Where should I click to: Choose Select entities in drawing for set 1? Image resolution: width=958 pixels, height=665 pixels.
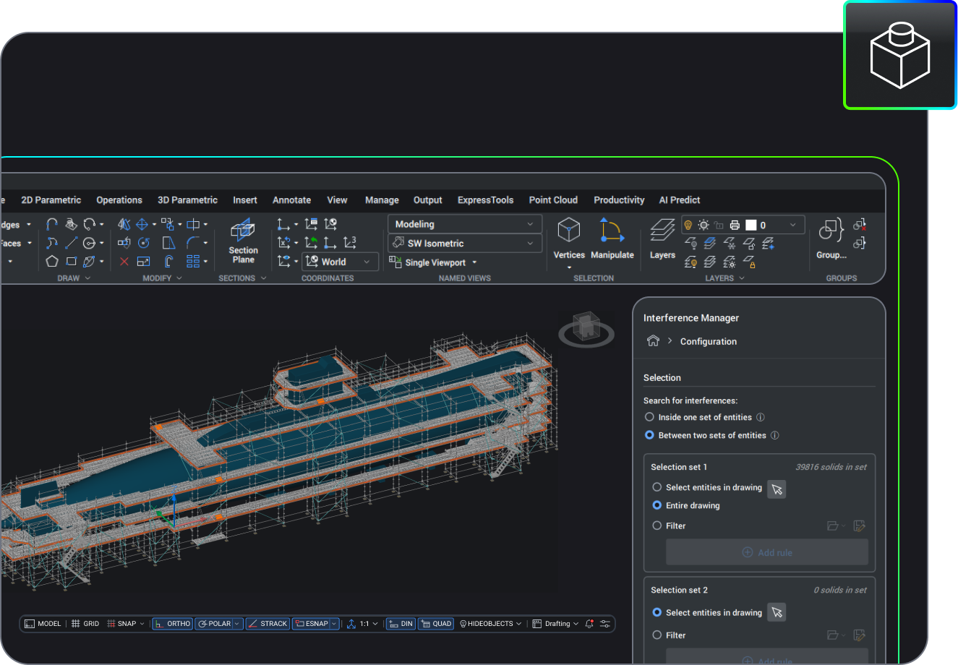pyautogui.click(x=657, y=487)
